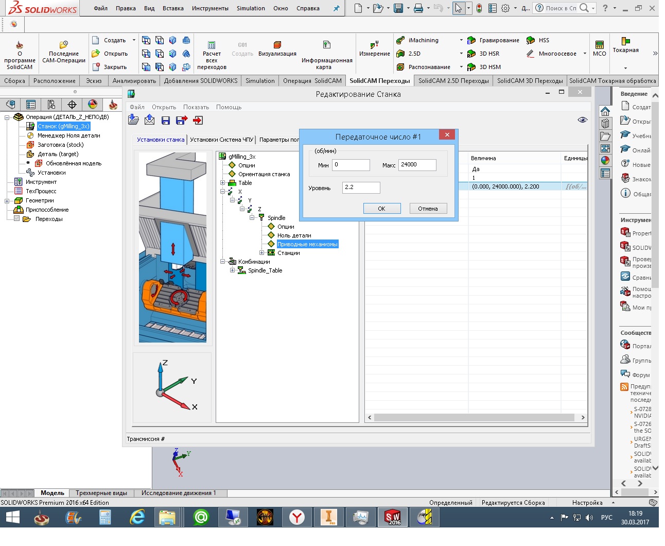Open the DisplayManager appearance tab
This screenshot has height=546, width=665.
click(93, 105)
